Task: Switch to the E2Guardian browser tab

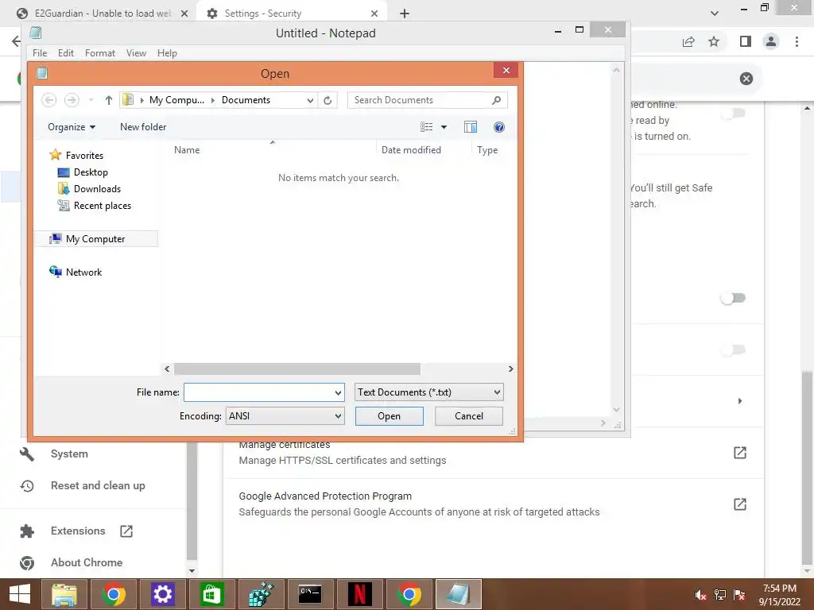Action: click(x=101, y=14)
